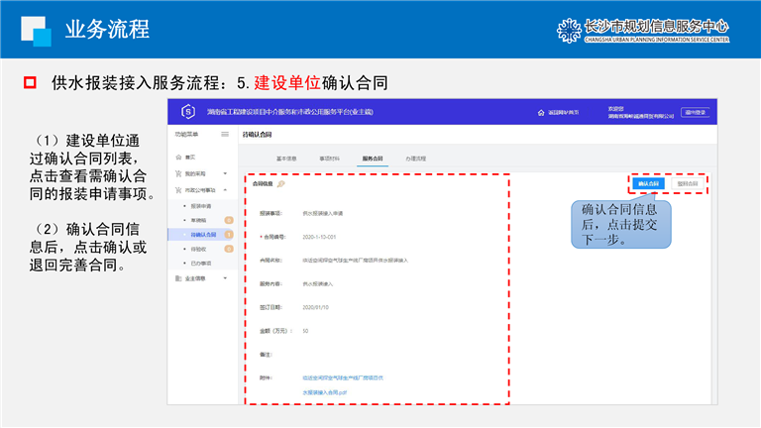Click the 退回合同 button
Viewport: 761px width, 428px height.
(x=687, y=183)
